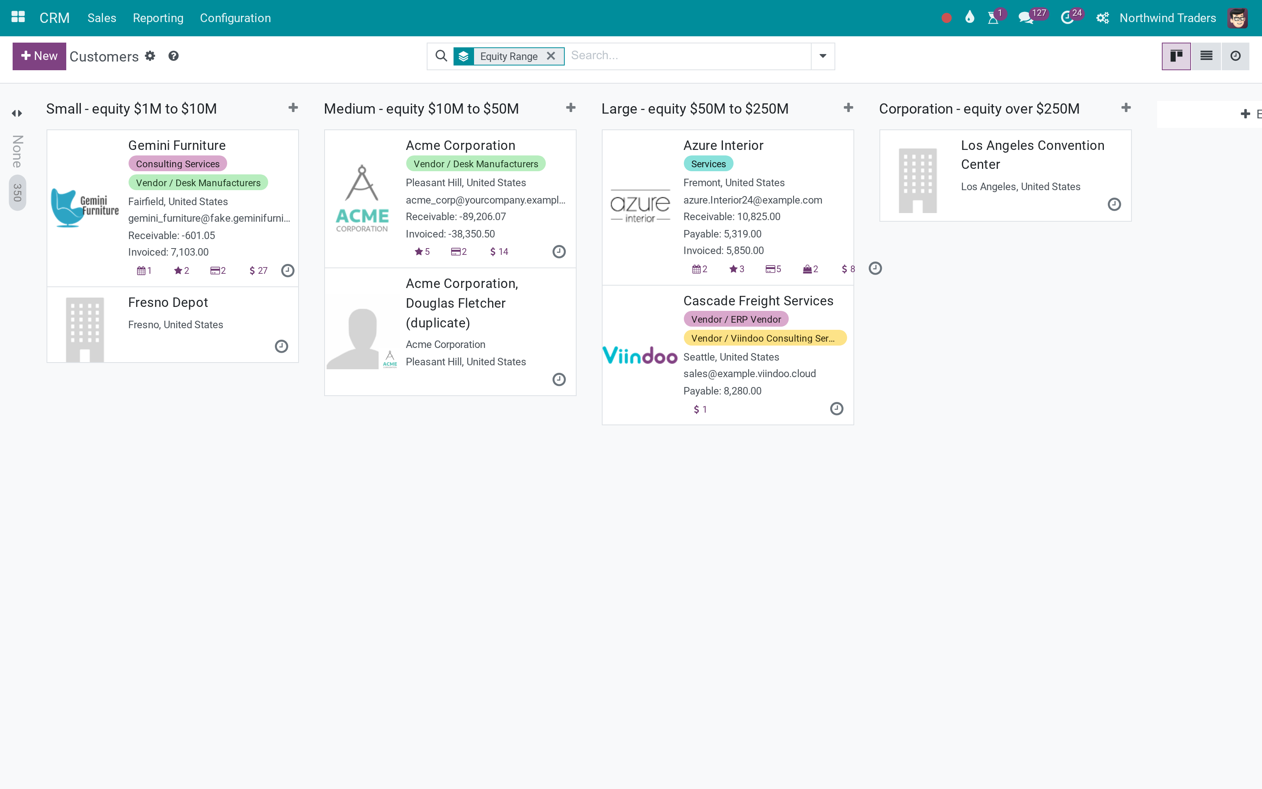Switch to Kanban view
The image size is (1262, 789).
pyautogui.click(x=1176, y=56)
